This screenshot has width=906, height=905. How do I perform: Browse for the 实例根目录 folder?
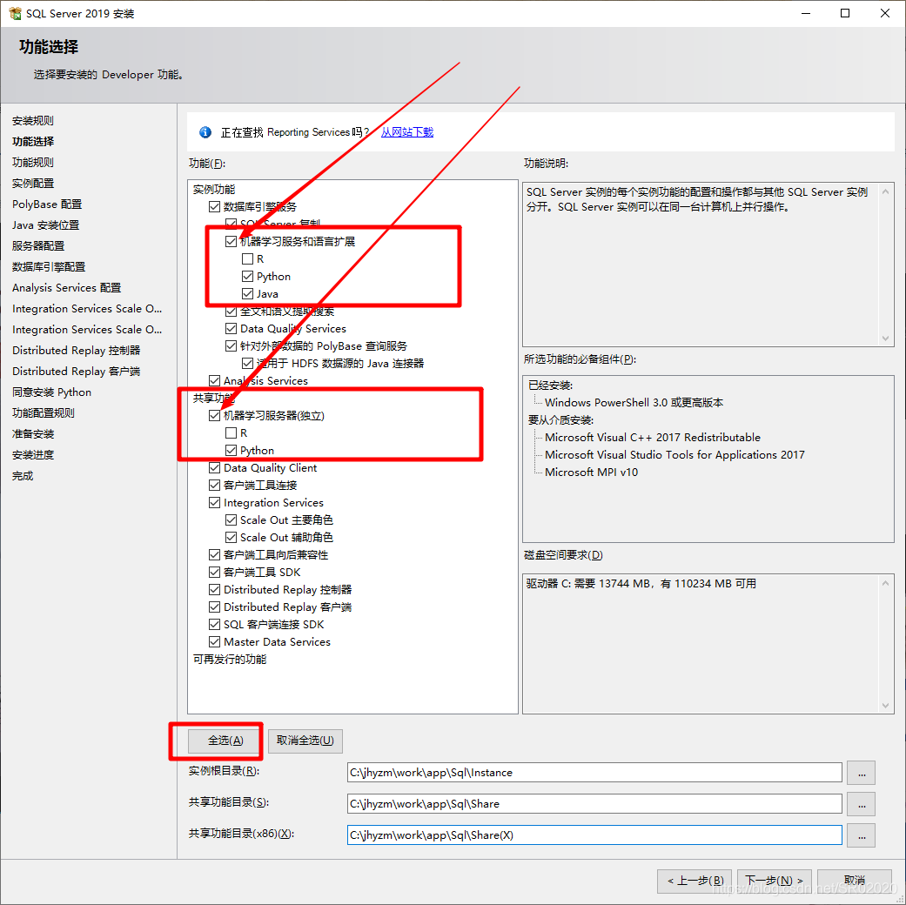[861, 774]
